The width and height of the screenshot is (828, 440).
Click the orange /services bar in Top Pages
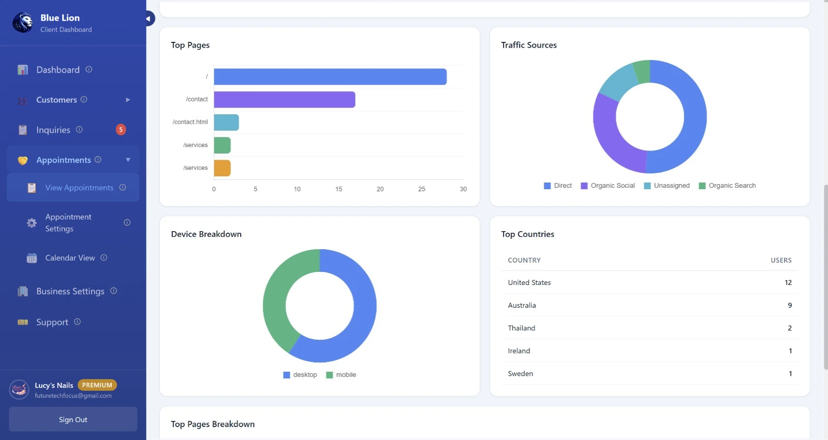pyautogui.click(x=222, y=168)
